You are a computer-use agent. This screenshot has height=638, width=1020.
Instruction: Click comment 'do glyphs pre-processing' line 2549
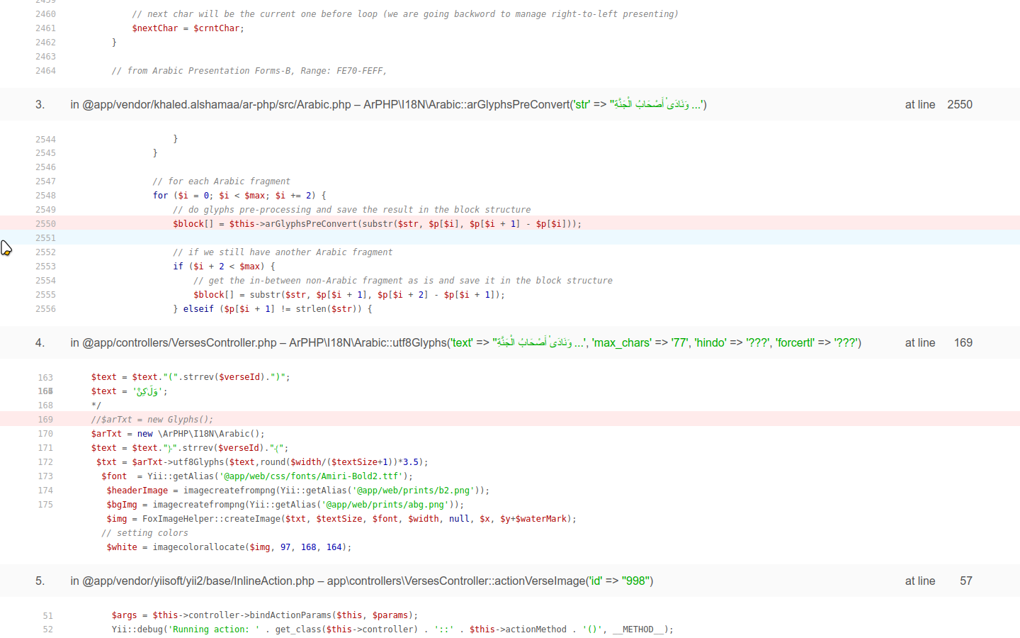tap(352, 210)
